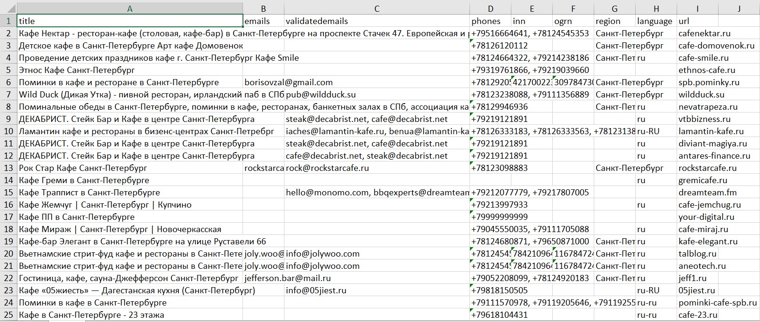Image resolution: width=760 pixels, height=322 pixels.
Task: Select column D header
Action: pos(491,8)
